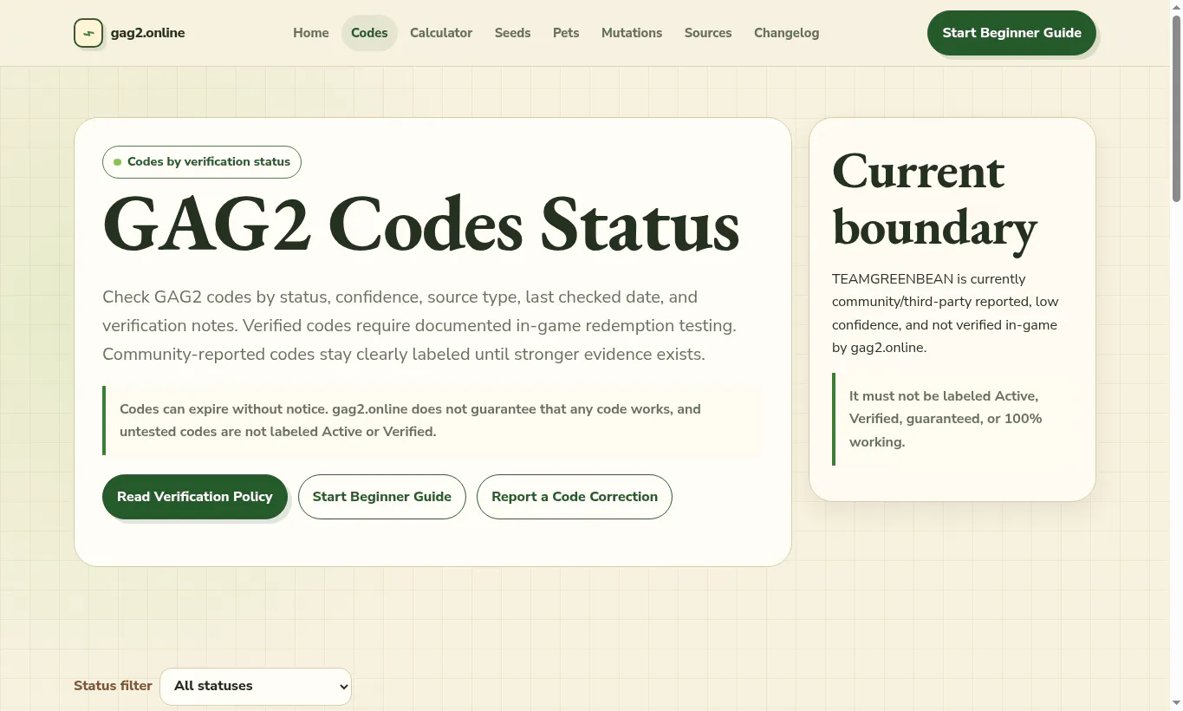Click the GAG2 Codes Status heading
Image resolution: width=1183 pixels, height=711 pixels.
coord(421,225)
